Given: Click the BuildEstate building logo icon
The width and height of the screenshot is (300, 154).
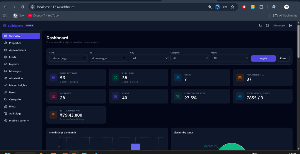Looking at the screenshot, I should (x=5, y=26).
